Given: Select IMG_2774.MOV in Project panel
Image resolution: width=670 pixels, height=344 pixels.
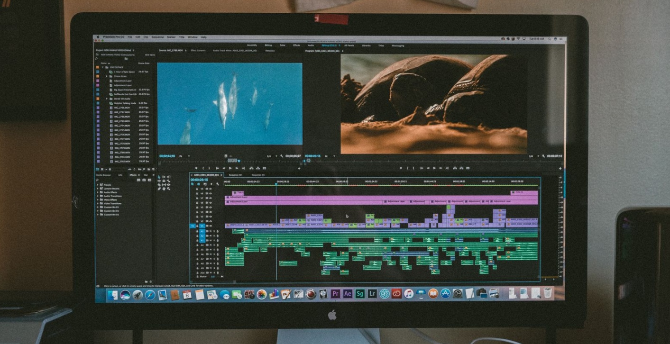Looking at the screenshot, I should (x=121, y=126).
